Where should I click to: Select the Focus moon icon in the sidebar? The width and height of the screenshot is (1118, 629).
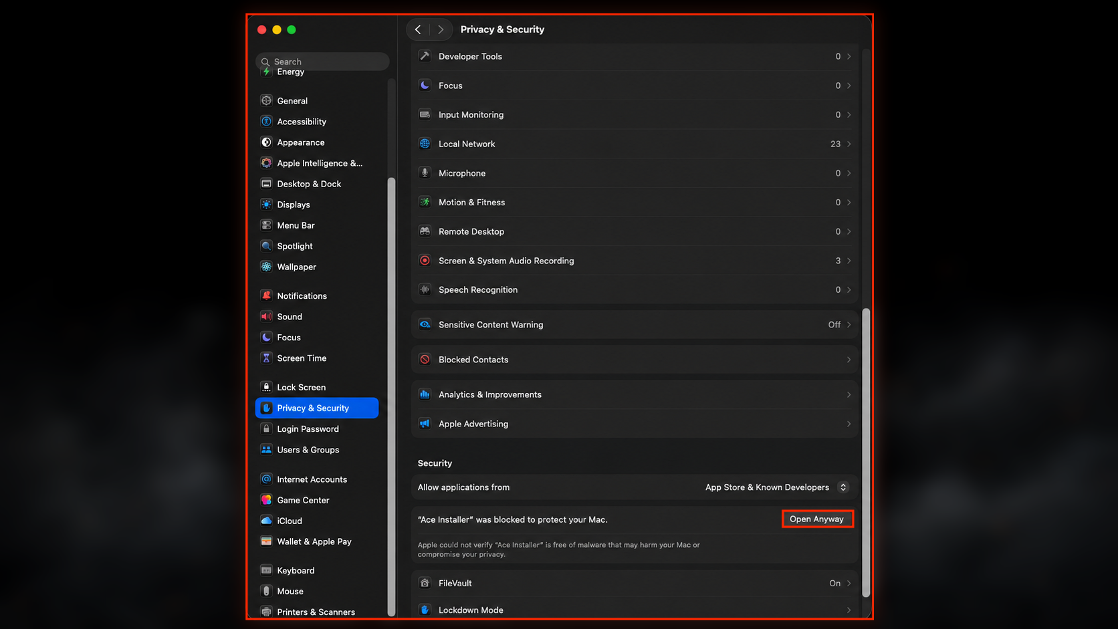click(266, 338)
